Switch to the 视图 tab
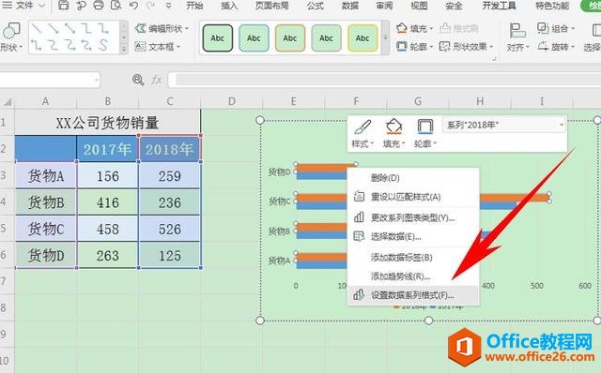This screenshot has width=601, height=373. (419, 6)
